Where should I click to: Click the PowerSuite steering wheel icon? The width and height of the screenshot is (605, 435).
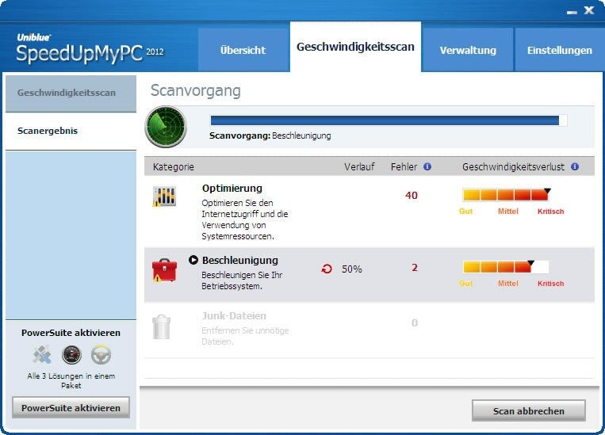pyautogui.click(x=101, y=355)
